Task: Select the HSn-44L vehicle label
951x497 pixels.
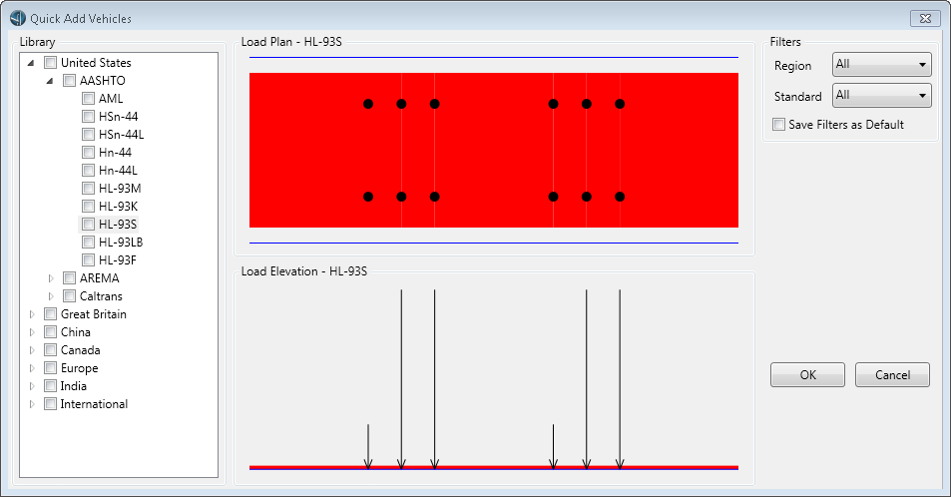Action: point(122,135)
